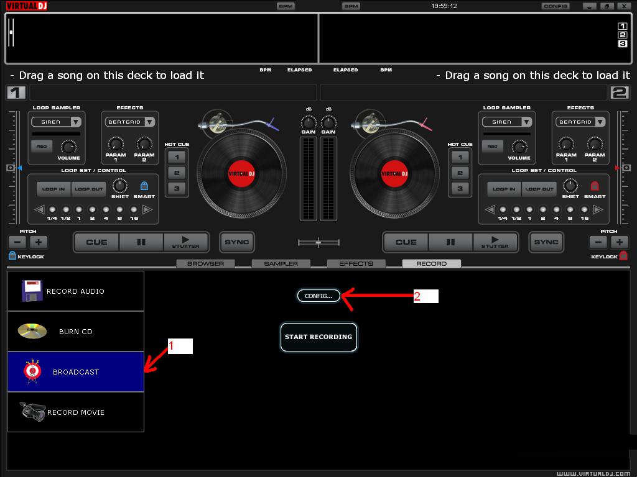
Task: Increase pitch on deck 2
Action: [x=620, y=243]
